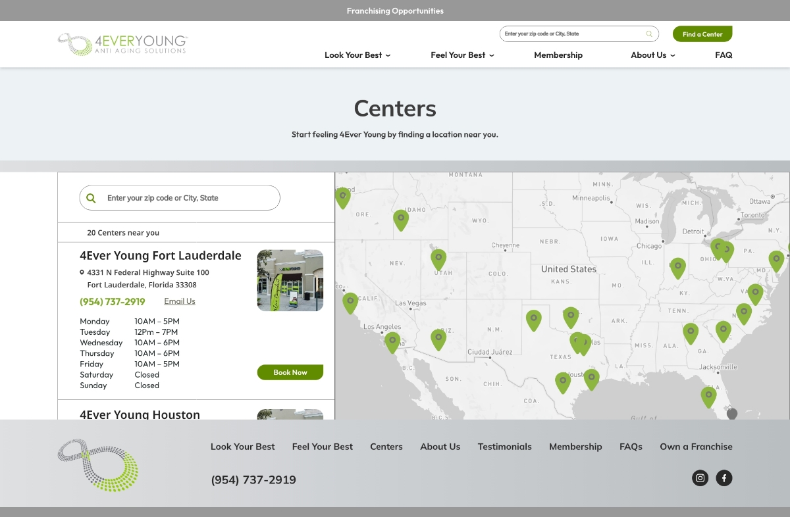
Task: Open the Fort Lauderdale center photo
Action: click(290, 280)
